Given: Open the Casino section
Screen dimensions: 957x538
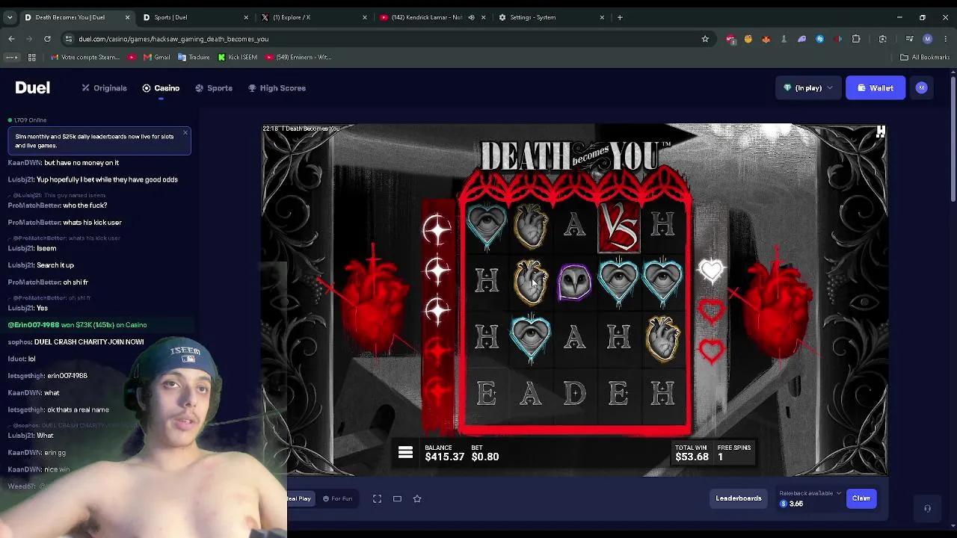Looking at the screenshot, I should click(161, 88).
